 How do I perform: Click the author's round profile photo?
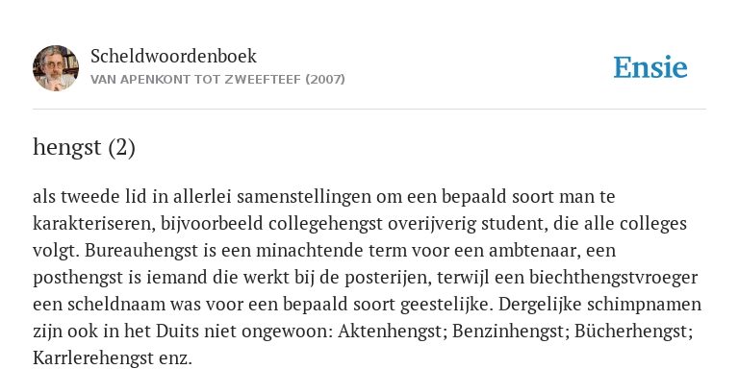(56, 68)
